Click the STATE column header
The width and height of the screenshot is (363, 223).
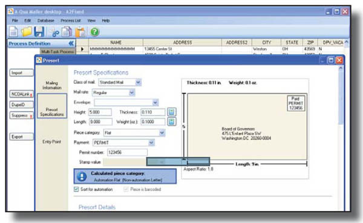pyautogui.click(x=292, y=42)
